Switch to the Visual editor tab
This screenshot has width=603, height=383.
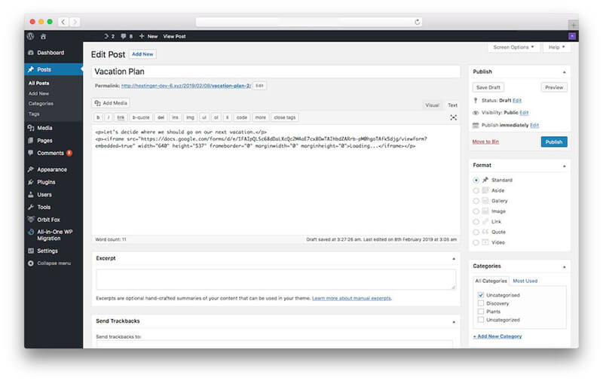click(x=432, y=105)
